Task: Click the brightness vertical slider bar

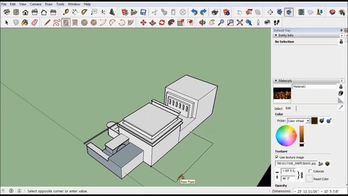Action: (302, 134)
